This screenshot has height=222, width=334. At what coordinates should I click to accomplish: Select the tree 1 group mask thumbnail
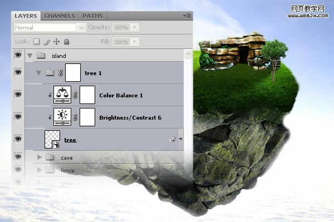73,72
